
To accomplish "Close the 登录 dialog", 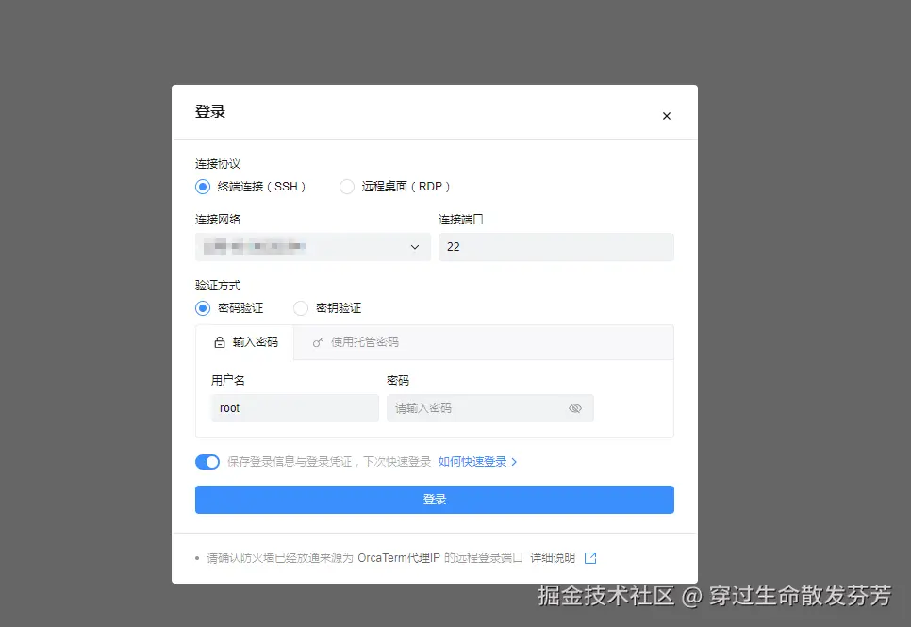I will pyautogui.click(x=667, y=115).
